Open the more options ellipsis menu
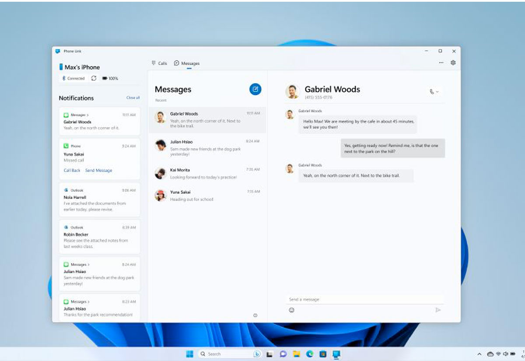Image resolution: width=525 pixels, height=361 pixels. [x=441, y=63]
